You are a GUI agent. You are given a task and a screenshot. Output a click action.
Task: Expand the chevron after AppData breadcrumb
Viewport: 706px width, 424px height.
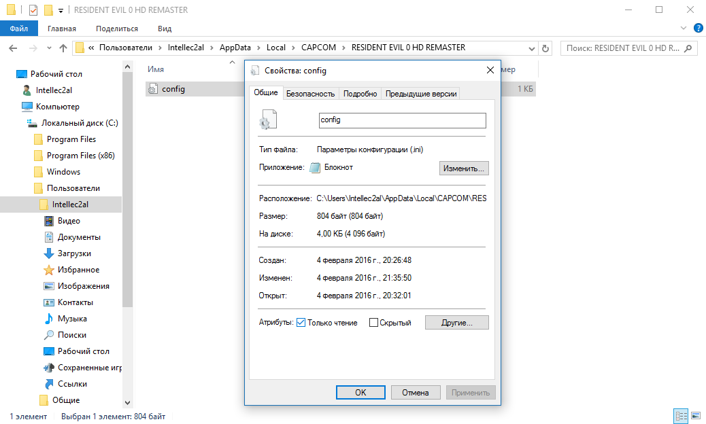click(x=258, y=48)
